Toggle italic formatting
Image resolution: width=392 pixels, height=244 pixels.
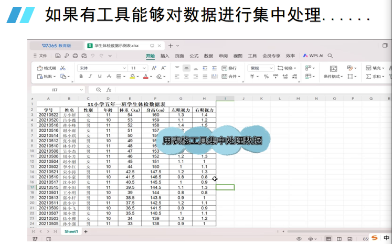(x=91, y=77)
